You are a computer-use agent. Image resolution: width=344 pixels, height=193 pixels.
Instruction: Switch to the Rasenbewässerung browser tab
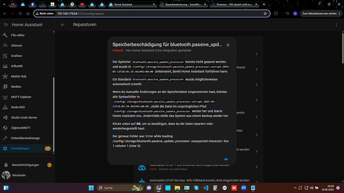183,4
